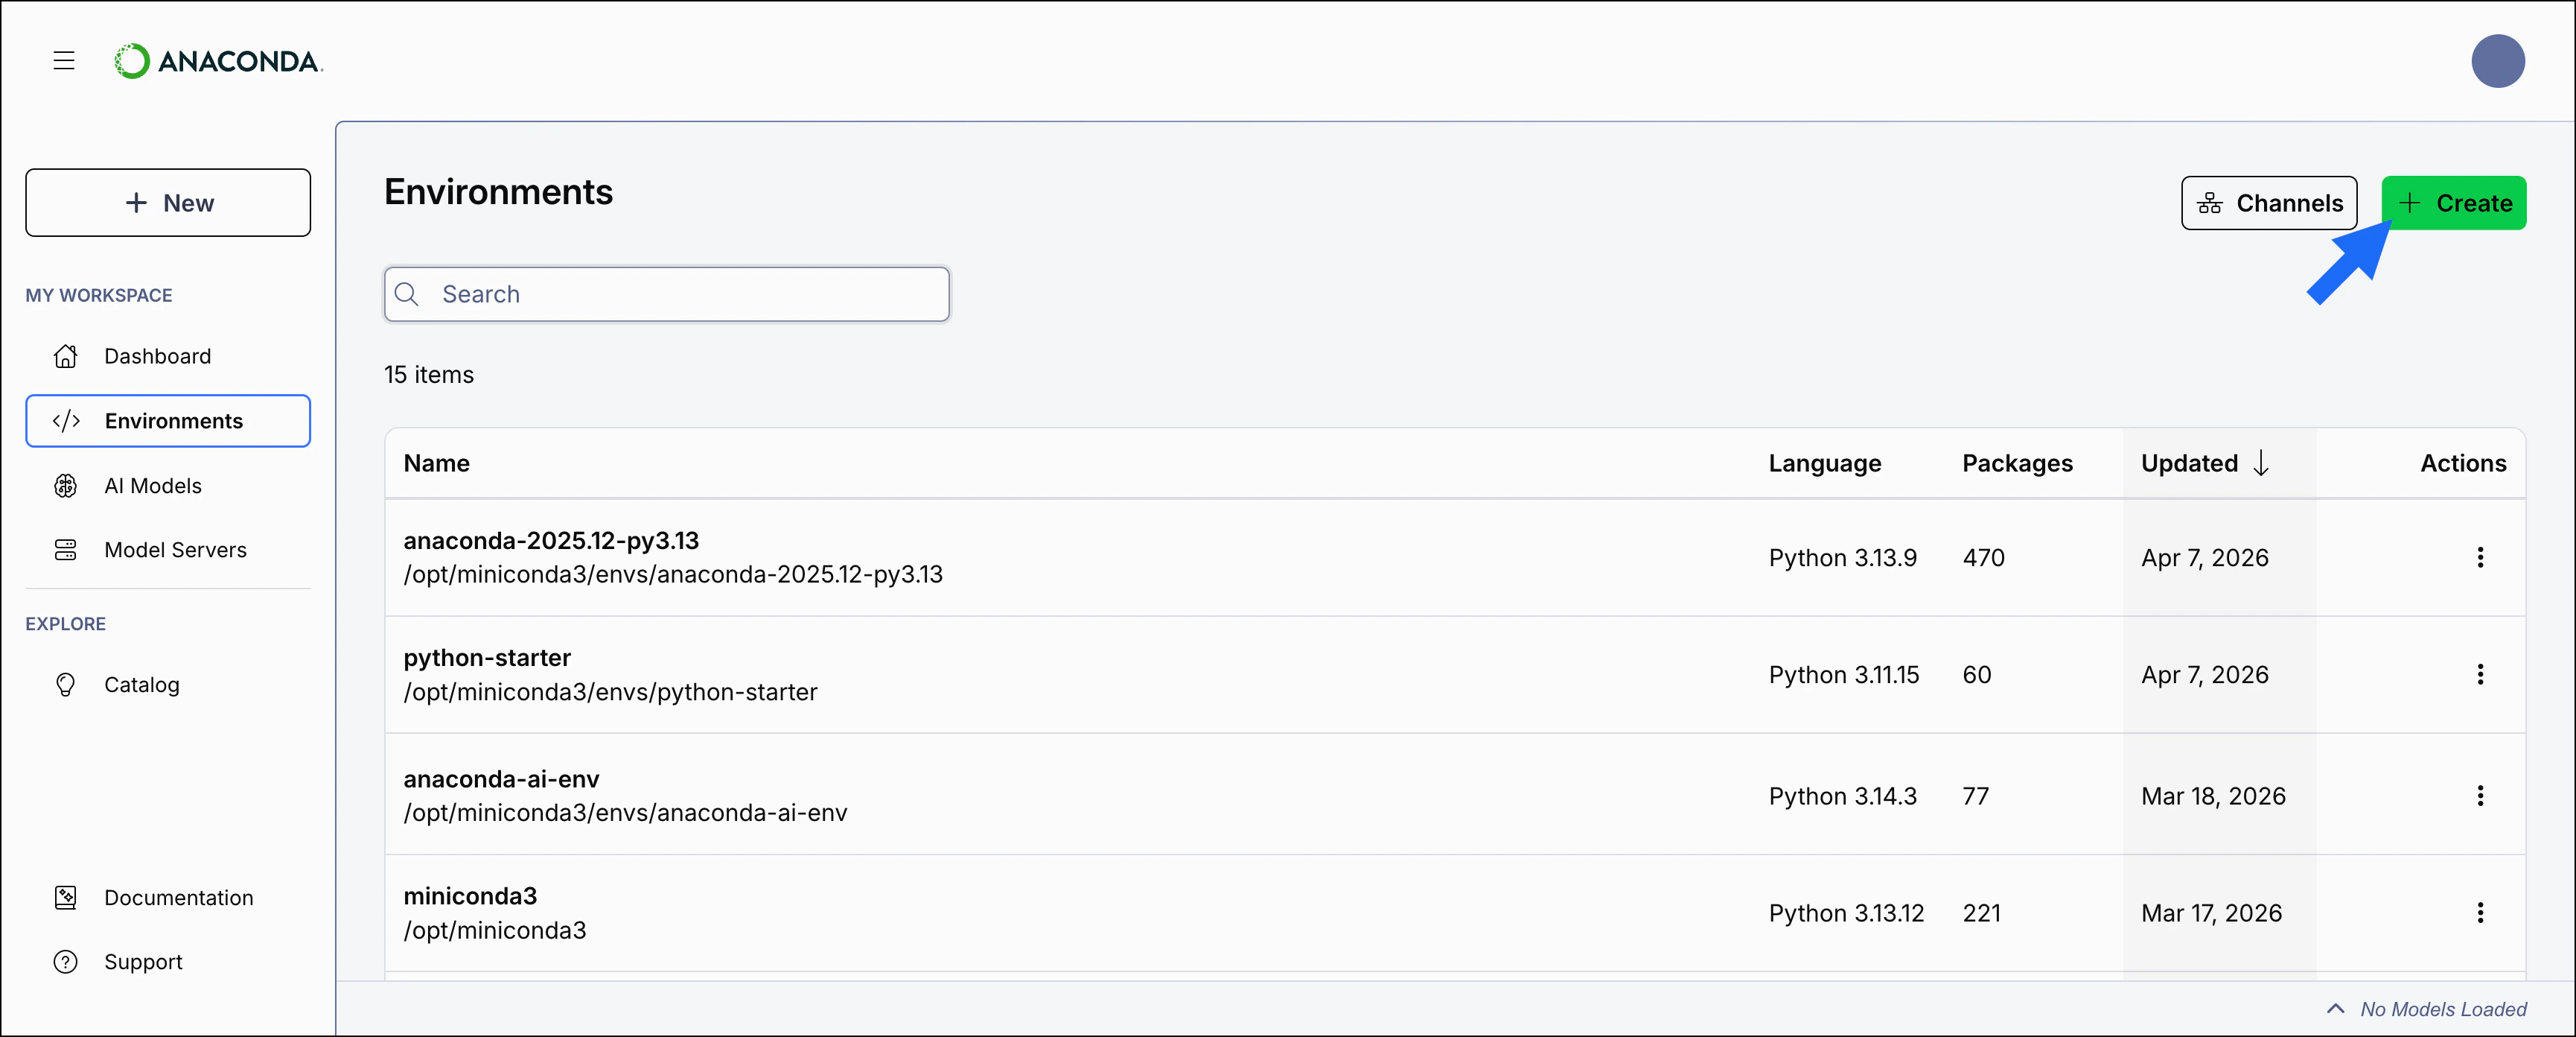The width and height of the screenshot is (2576, 1037).
Task: Open actions menu for miniconda3 environment
Action: coord(2481,912)
